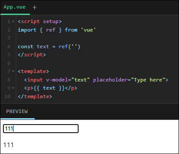
Task: Collapse the script block at line 1
Action: click(x=13, y=21)
